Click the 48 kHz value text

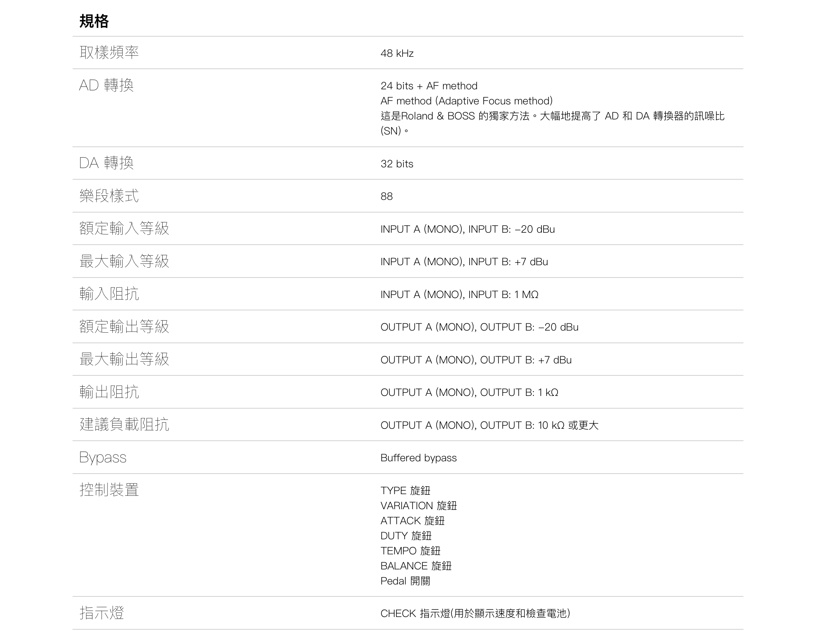click(397, 53)
